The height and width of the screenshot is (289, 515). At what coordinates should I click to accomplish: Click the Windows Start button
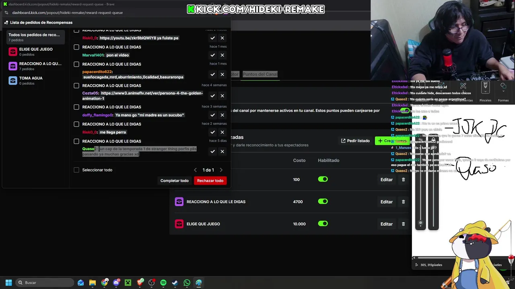[x=8, y=283]
